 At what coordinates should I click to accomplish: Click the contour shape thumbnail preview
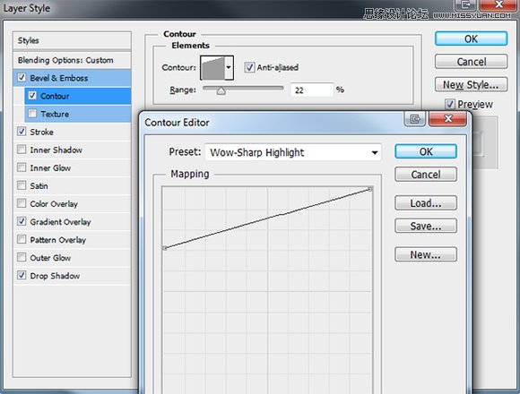click(x=212, y=67)
